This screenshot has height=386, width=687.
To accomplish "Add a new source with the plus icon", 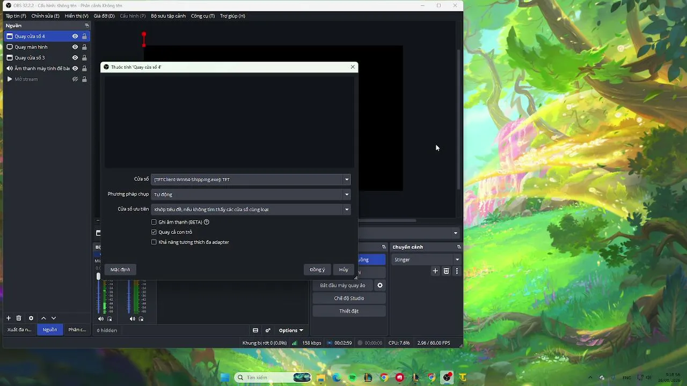I will [x=9, y=318].
